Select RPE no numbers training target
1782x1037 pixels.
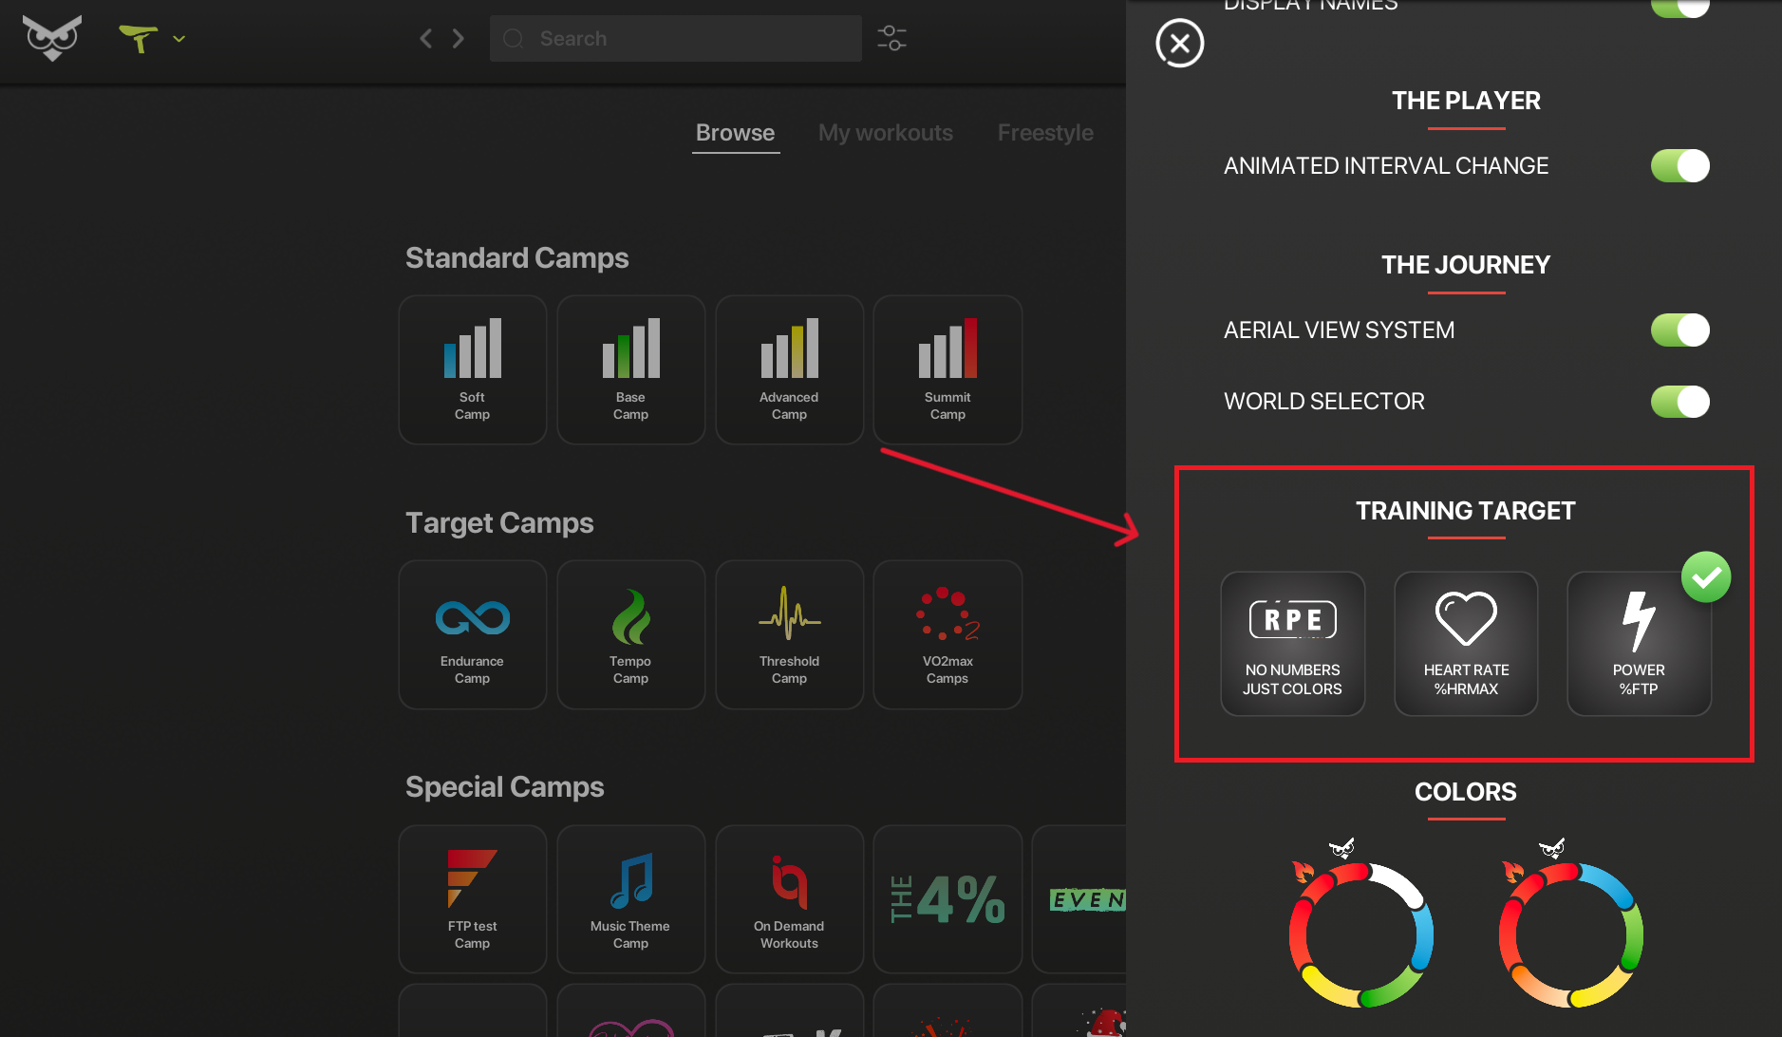coord(1293,643)
